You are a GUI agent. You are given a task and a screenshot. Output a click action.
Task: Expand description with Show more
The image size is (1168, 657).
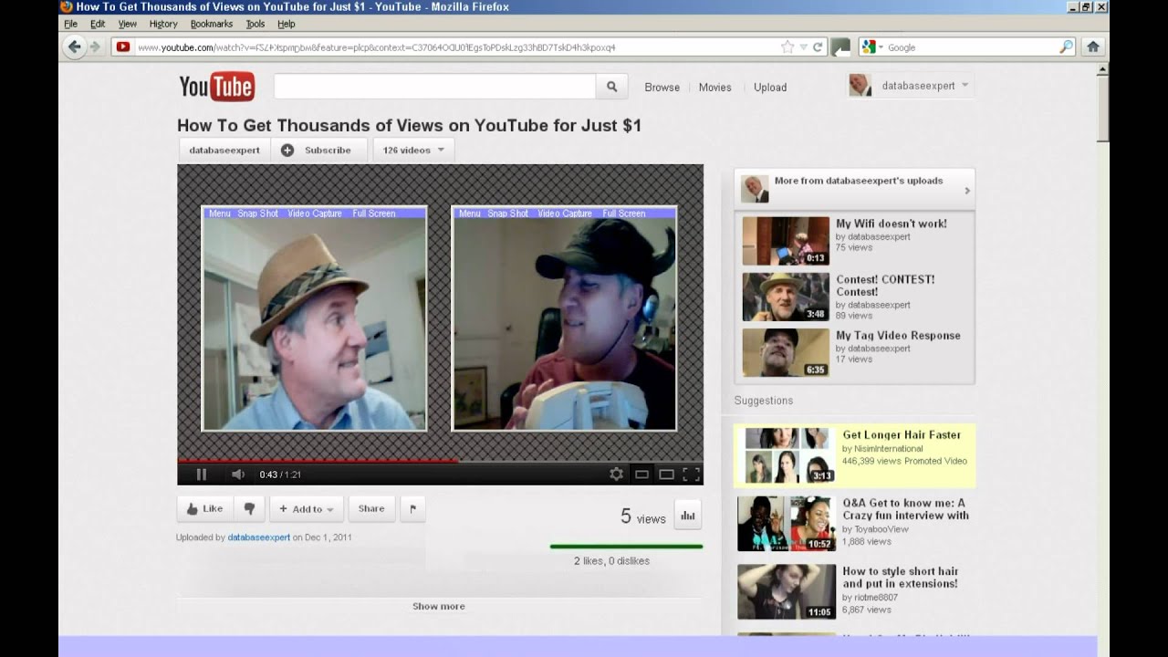[439, 606]
